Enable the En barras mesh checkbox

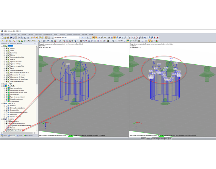pyautogui.click(x=7, y=106)
